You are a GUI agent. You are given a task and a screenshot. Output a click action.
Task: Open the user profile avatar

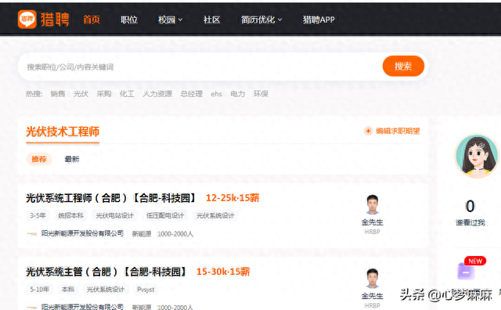tap(477, 156)
